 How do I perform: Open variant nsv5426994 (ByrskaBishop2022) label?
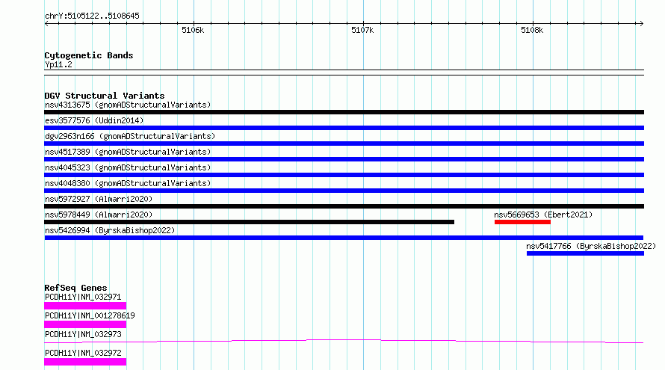(x=110, y=230)
